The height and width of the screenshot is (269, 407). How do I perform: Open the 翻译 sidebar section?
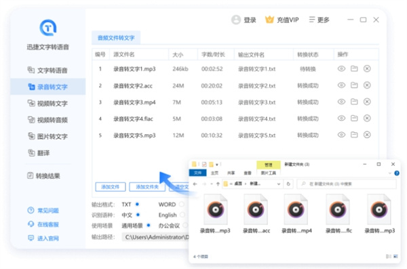point(48,152)
